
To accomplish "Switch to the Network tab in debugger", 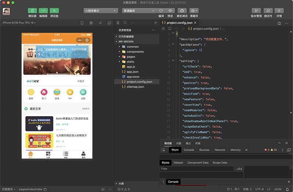I will 220,150.
